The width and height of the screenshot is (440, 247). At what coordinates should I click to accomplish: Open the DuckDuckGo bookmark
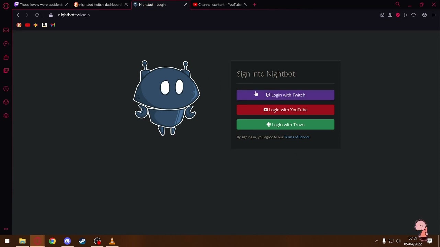click(19, 25)
